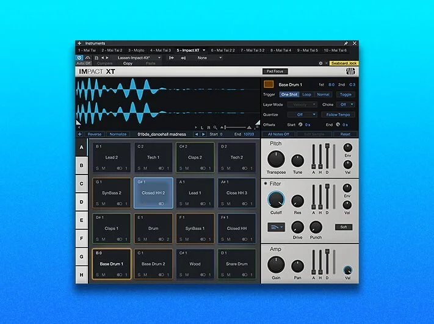Click the waveform zoom magnifier icon

click(x=215, y=128)
